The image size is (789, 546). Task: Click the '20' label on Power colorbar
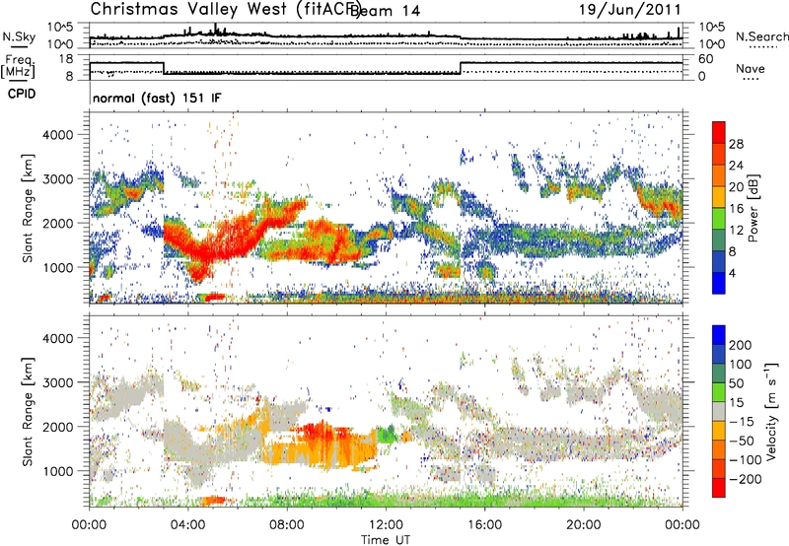[736, 187]
